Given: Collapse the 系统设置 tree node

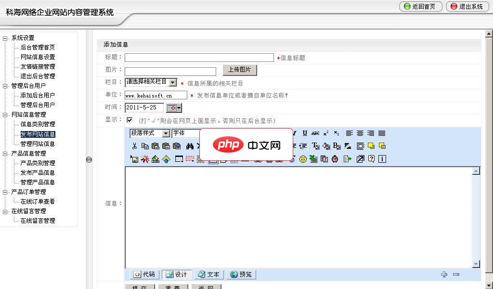Looking at the screenshot, I should 5,38.
